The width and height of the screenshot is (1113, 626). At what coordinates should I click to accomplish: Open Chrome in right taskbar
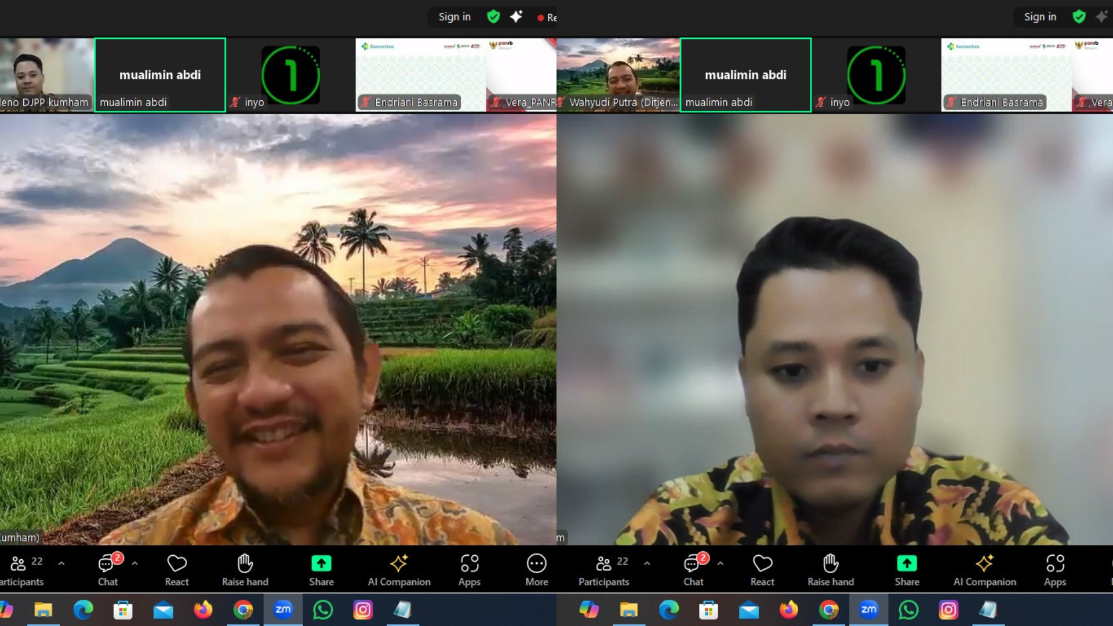click(x=828, y=610)
